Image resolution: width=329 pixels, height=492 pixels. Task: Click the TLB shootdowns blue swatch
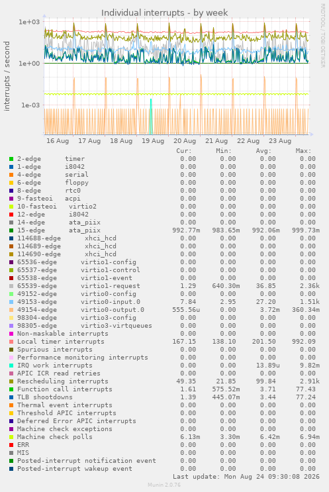point(11,397)
